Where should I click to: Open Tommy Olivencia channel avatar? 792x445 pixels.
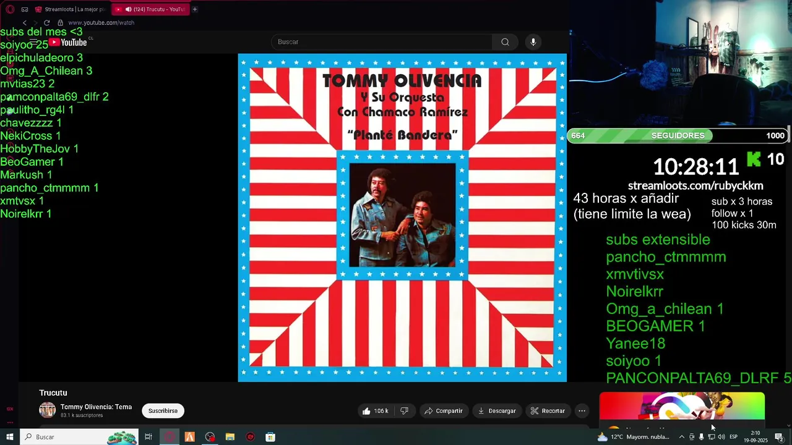coord(47,410)
